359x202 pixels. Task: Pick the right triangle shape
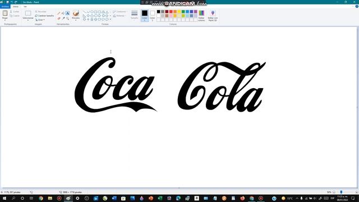[84, 16]
